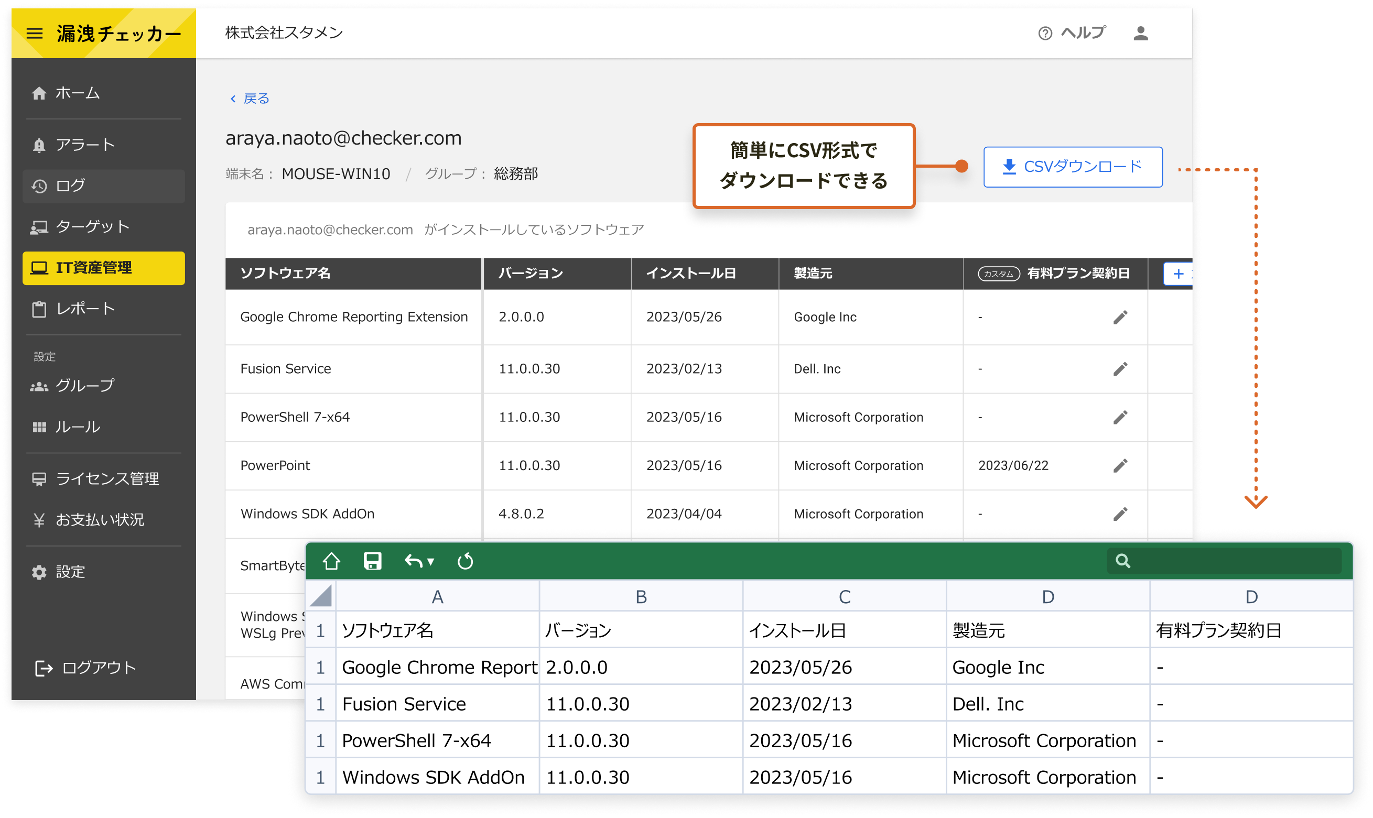Click the グループ people icon
Image resolution: width=1373 pixels, height=818 pixels.
point(39,386)
